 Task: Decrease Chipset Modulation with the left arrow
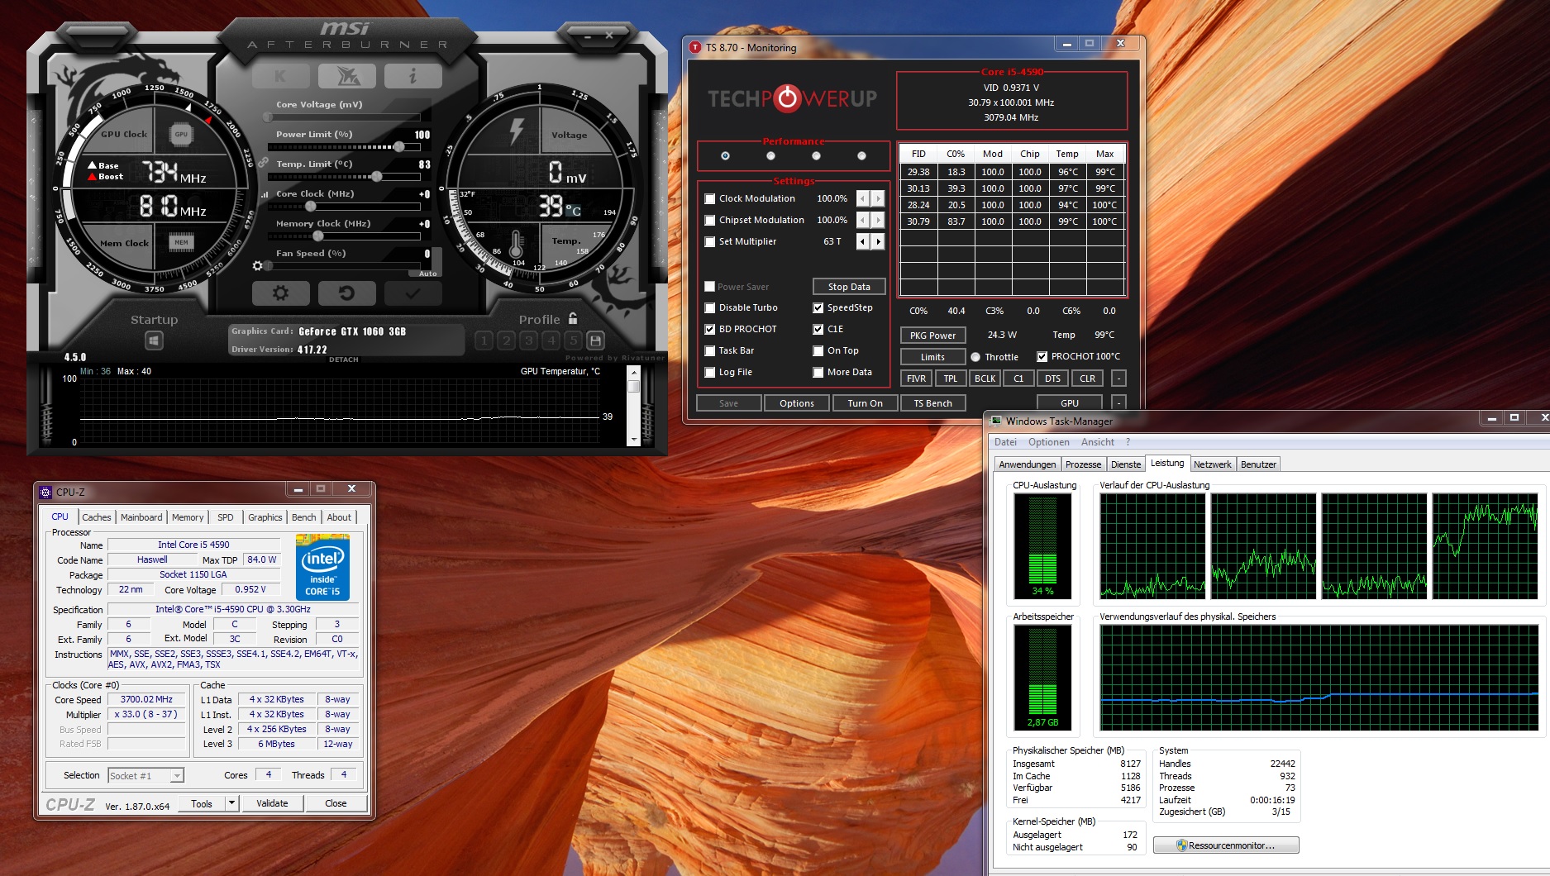(863, 220)
